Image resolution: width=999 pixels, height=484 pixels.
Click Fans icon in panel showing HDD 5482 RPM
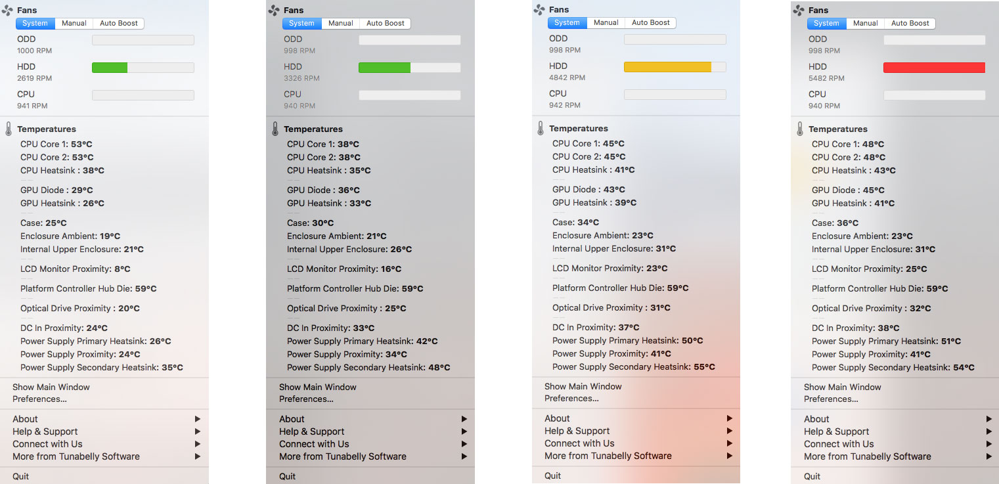[799, 11]
